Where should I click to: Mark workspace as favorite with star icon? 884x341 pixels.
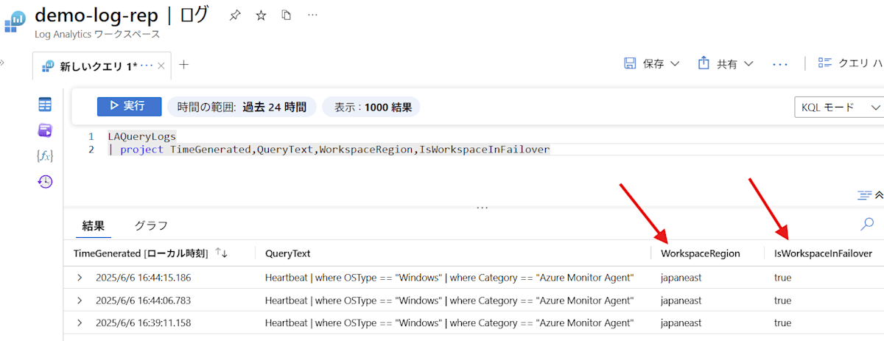(x=261, y=15)
